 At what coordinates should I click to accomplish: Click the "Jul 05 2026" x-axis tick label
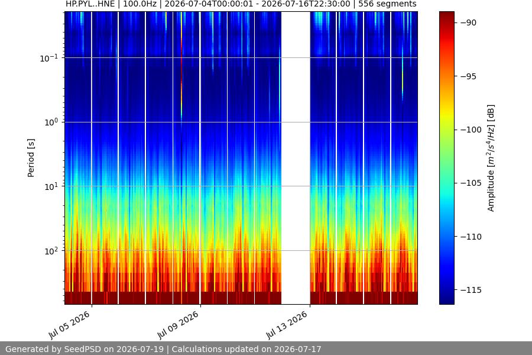point(70,325)
